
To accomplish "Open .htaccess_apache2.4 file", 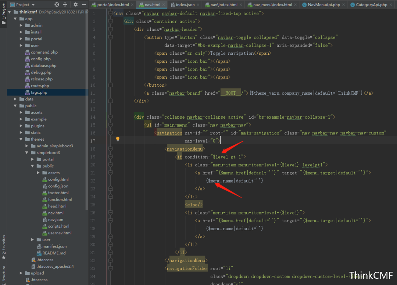I will (55, 267).
